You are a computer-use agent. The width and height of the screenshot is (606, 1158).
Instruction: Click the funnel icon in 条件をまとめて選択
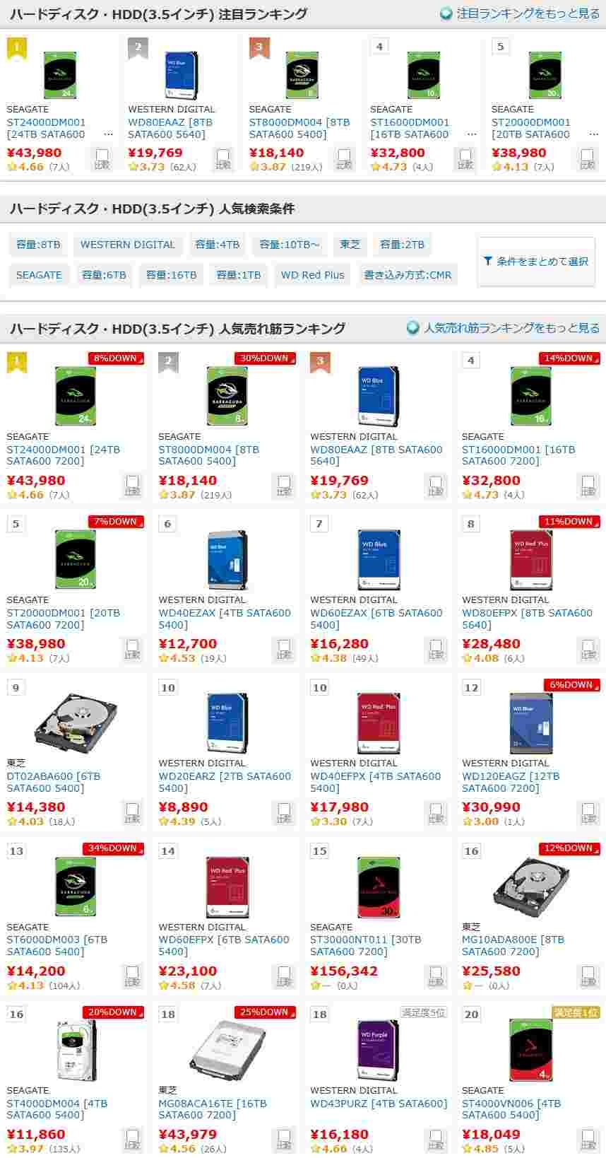487,261
